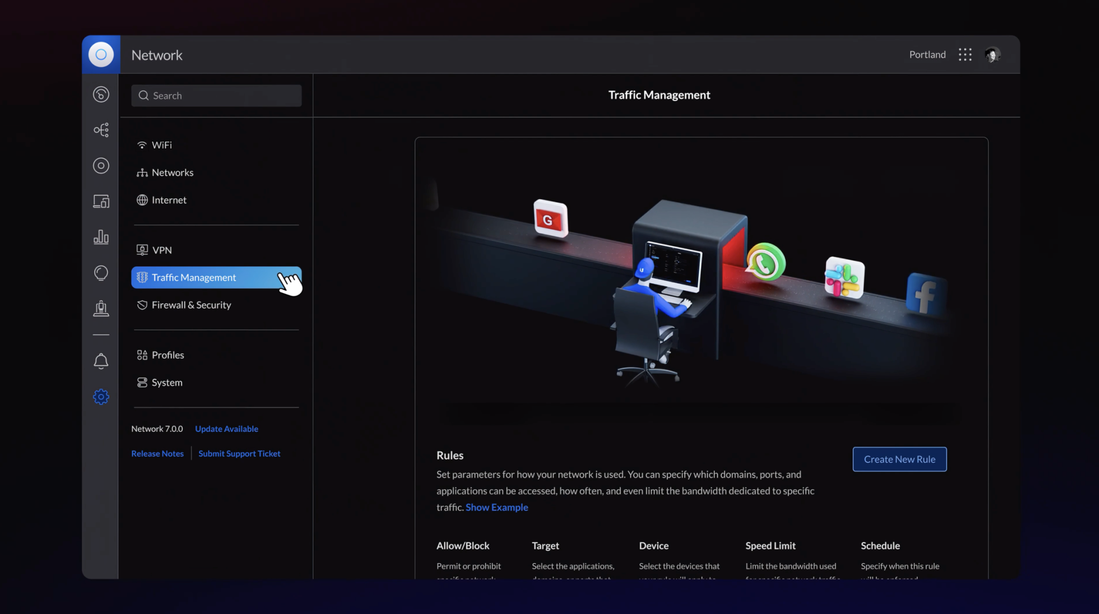
Task: Open the UniFi Devices circle icon
Action: pyautogui.click(x=101, y=166)
